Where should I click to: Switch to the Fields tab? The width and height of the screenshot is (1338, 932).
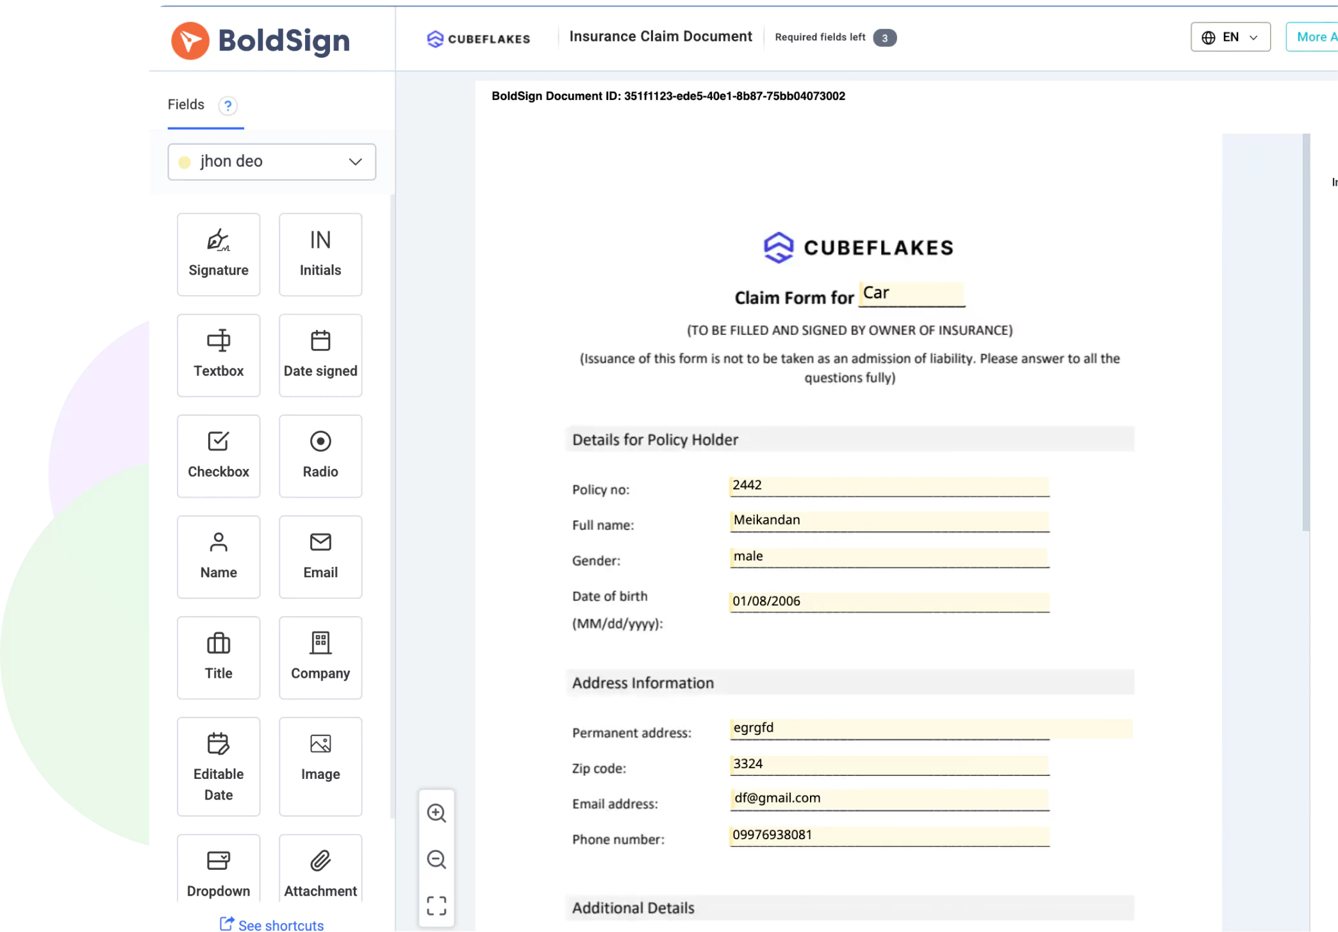[x=185, y=104]
